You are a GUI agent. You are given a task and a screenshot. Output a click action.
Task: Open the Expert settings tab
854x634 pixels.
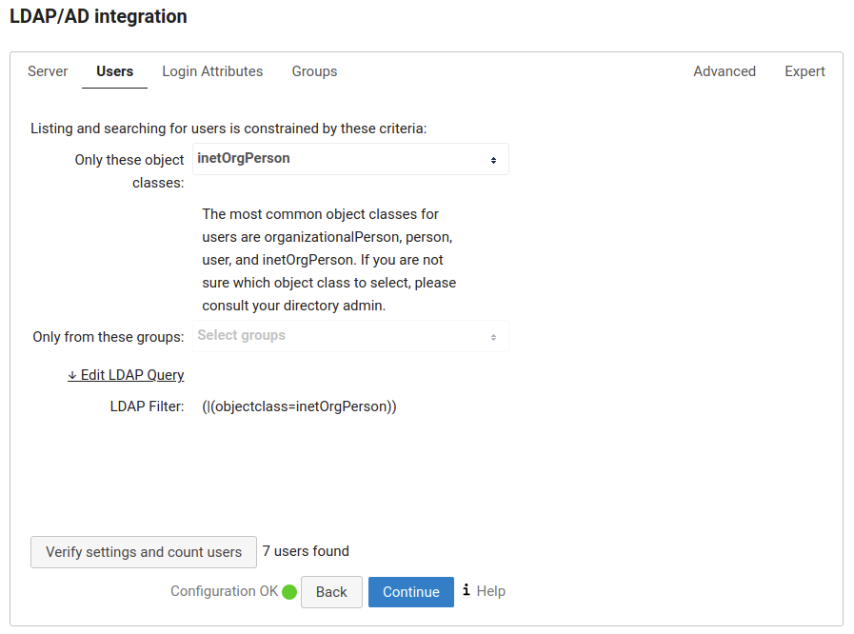tap(804, 71)
